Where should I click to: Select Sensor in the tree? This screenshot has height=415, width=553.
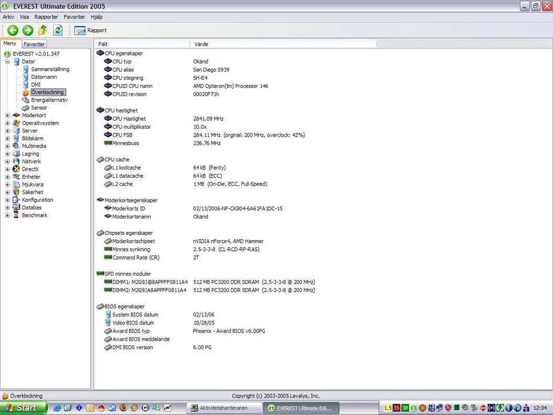click(39, 108)
